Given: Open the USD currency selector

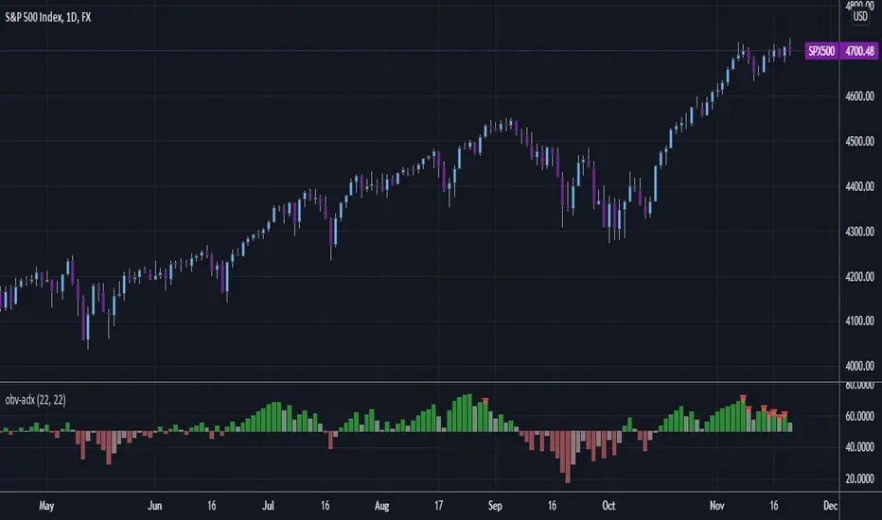Looking at the screenshot, I should pyautogui.click(x=860, y=16).
